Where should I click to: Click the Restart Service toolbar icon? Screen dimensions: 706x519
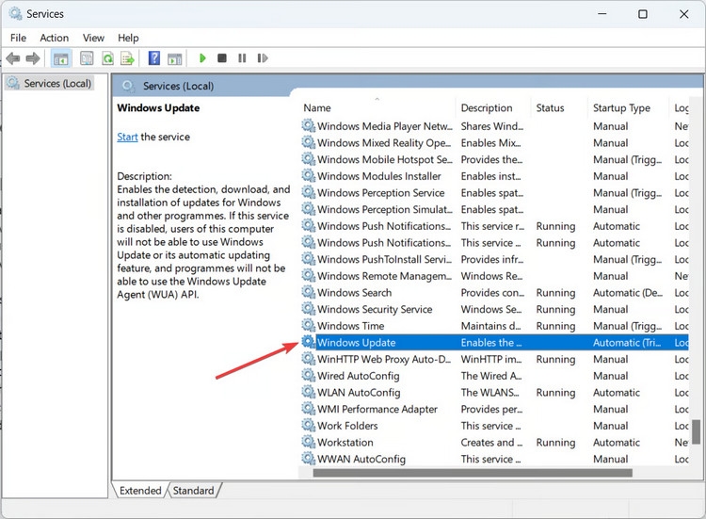pyautogui.click(x=263, y=58)
